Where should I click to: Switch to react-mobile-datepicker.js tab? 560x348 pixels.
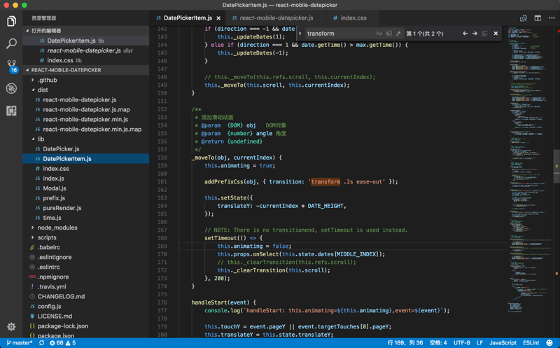pos(276,18)
